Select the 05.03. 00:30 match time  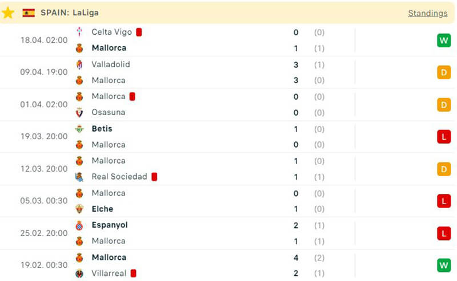(x=44, y=201)
